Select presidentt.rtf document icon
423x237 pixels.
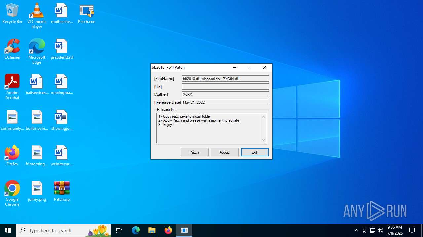pos(61,49)
